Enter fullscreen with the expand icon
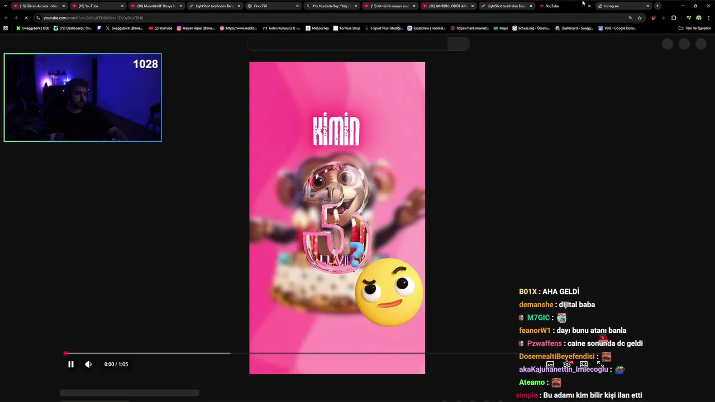The image size is (715, 402). (x=600, y=364)
